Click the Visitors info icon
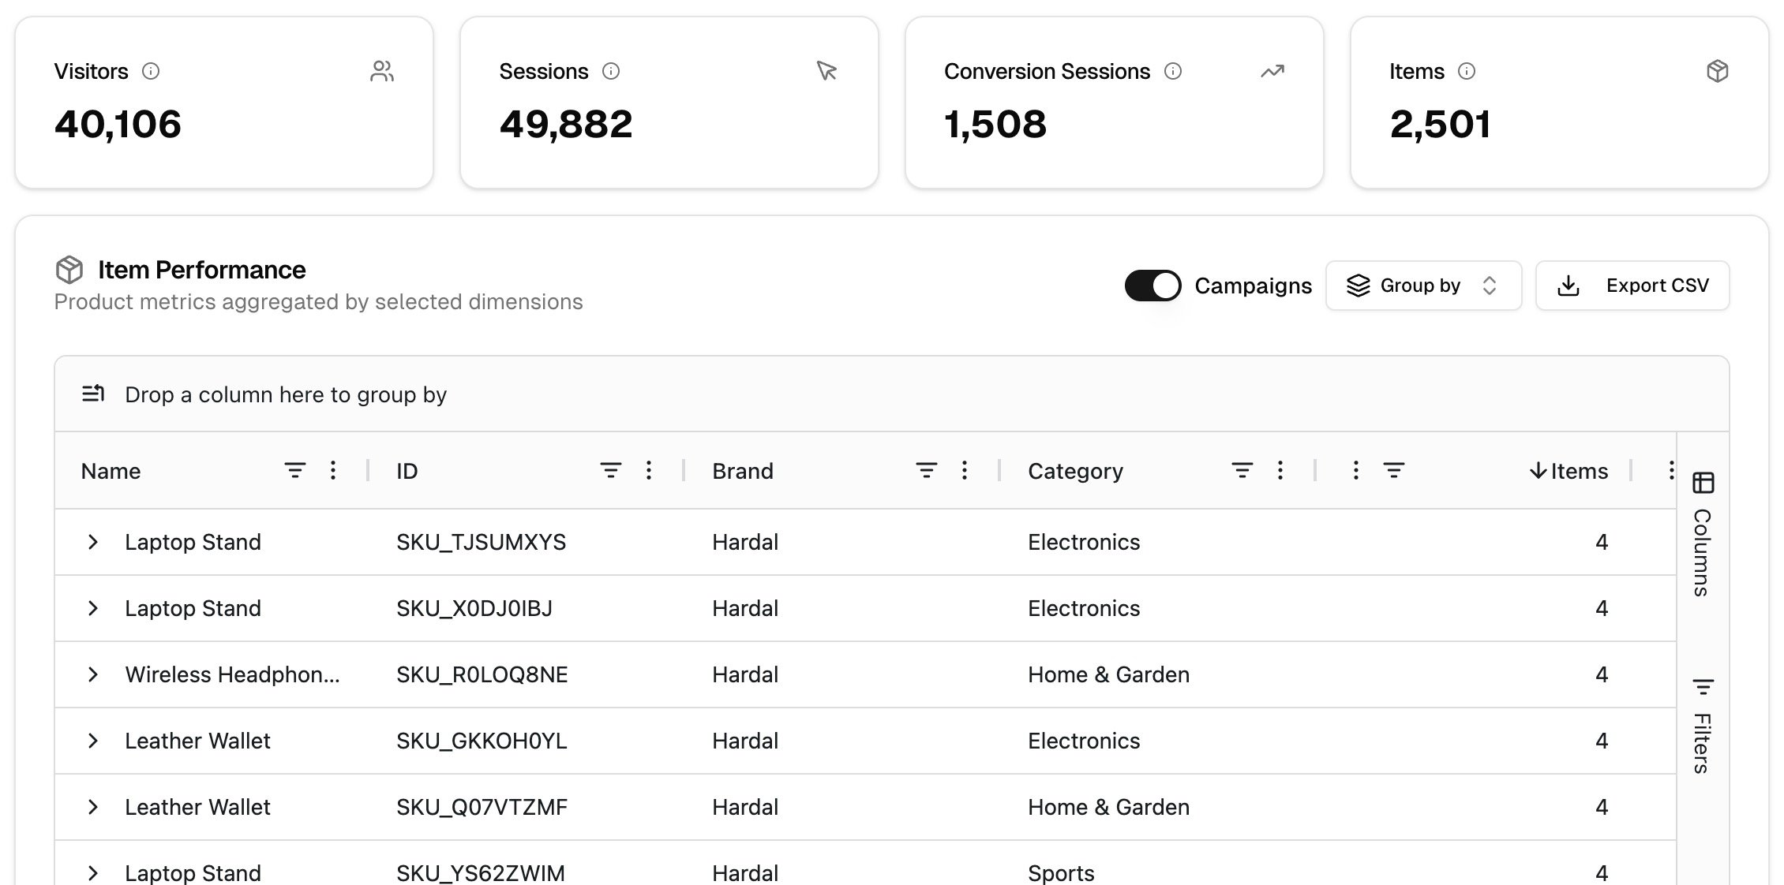 click(151, 72)
